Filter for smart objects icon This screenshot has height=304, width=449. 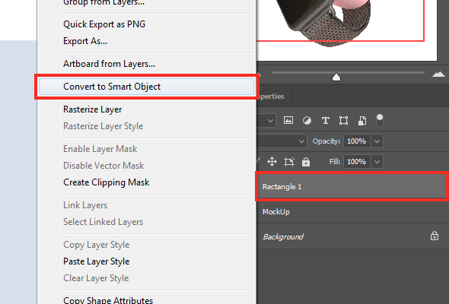362,121
